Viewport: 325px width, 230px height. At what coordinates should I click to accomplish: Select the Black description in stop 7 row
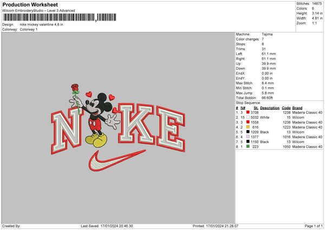pyautogui.click(x=264, y=142)
